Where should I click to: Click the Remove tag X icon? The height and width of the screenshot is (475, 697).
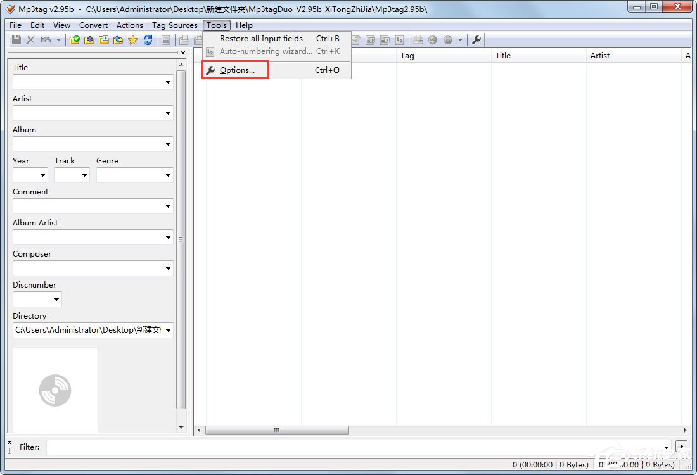tap(30, 40)
